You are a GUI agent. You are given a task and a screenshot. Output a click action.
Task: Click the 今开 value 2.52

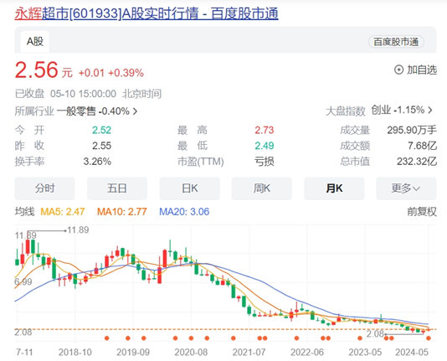(x=101, y=131)
